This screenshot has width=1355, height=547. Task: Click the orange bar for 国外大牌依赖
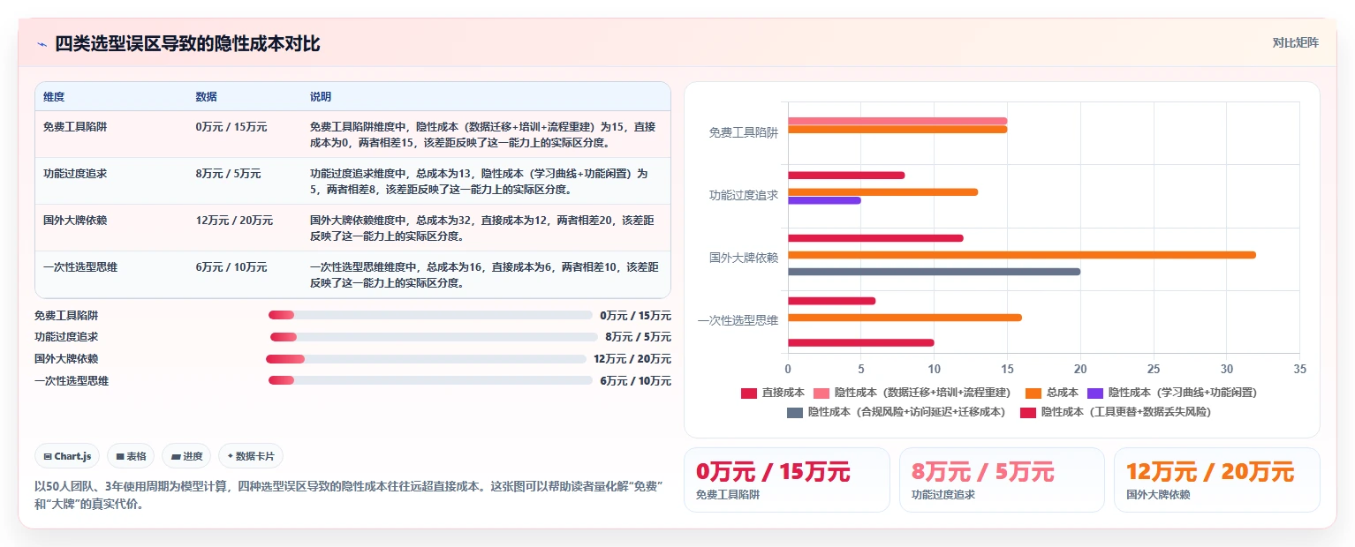[x=1022, y=255]
